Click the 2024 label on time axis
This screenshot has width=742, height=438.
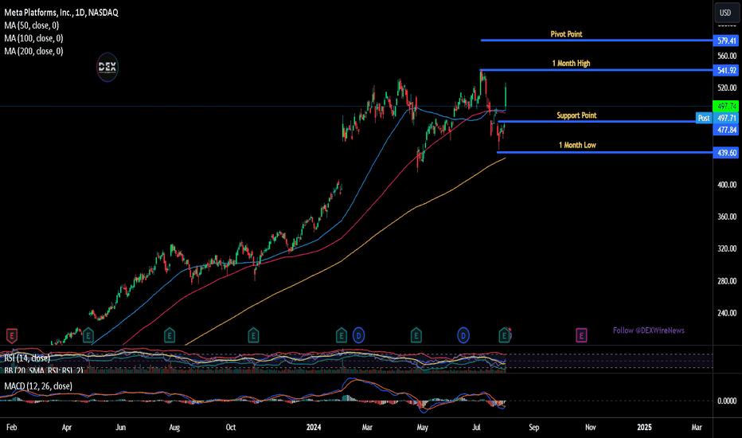pyautogui.click(x=314, y=427)
